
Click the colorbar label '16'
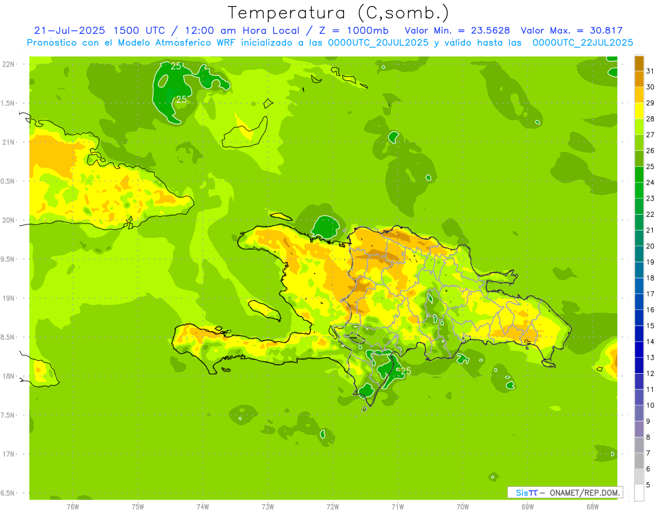[x=651, y=310]
